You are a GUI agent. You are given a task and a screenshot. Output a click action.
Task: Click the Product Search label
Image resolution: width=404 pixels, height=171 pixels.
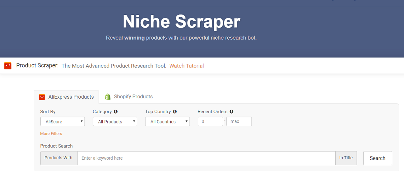pos(57,146)
